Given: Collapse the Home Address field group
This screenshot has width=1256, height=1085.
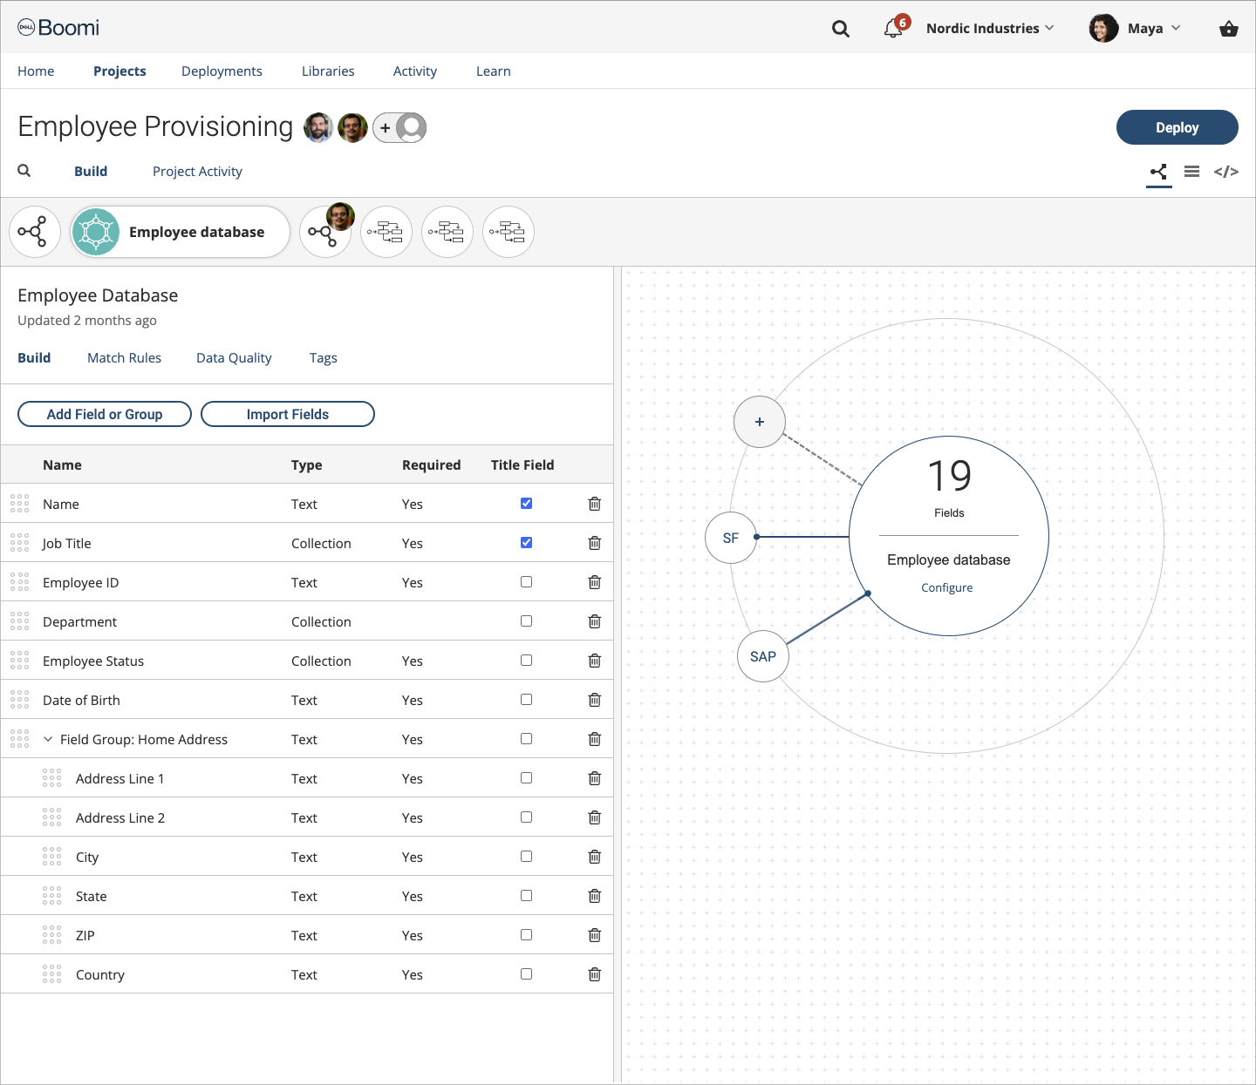Looking at the screenshot, I should pos(48,739).
